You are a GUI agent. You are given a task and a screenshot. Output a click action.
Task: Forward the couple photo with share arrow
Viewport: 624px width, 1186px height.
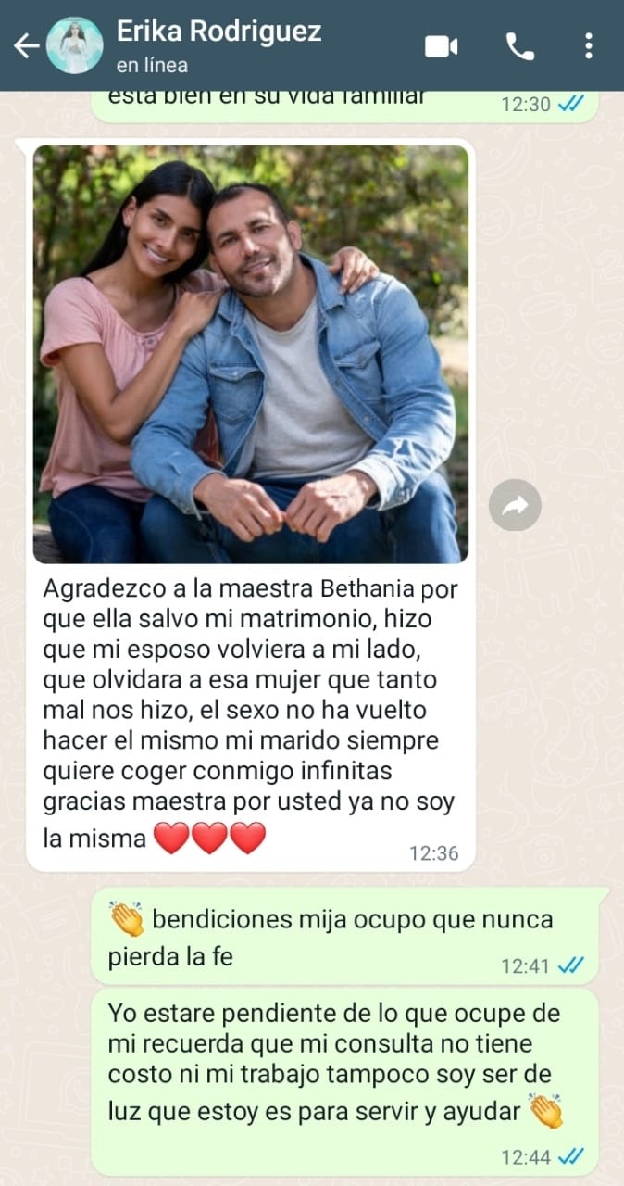[x=515, y=505]
